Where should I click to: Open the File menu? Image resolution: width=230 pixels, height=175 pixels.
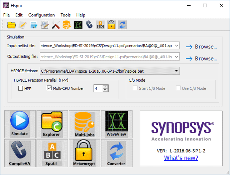pyautogui.click(x=6, y=15)
